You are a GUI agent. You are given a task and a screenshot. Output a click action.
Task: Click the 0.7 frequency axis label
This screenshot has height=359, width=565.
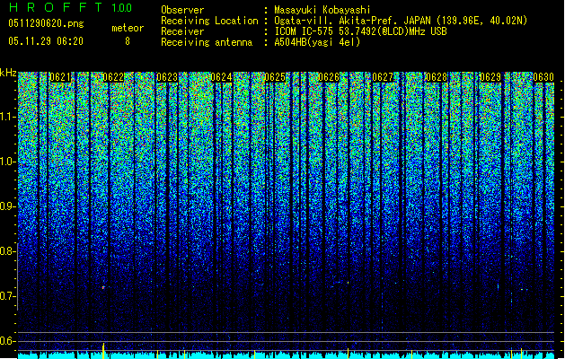coord(7,296)
